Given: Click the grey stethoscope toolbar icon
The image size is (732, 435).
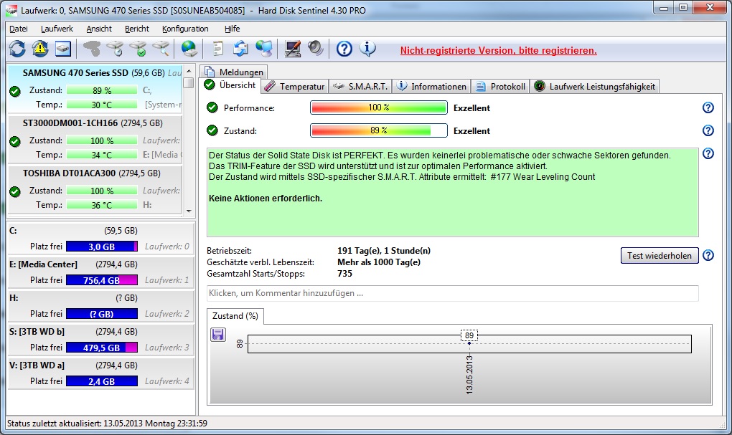Looking at the screenshot, I should (x=92, y=49).
